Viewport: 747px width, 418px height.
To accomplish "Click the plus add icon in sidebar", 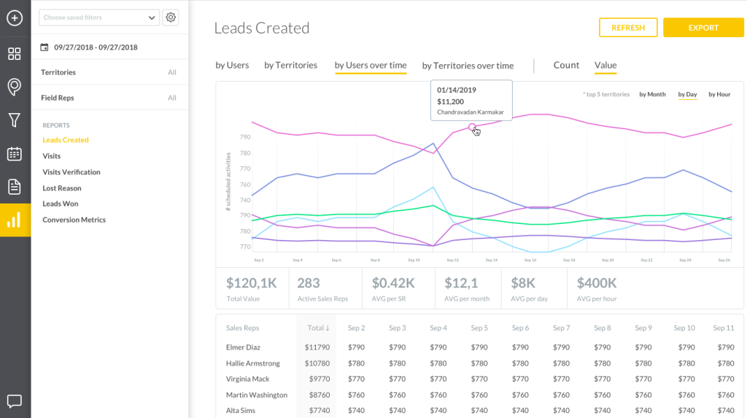I will click(x=15, y=18).
